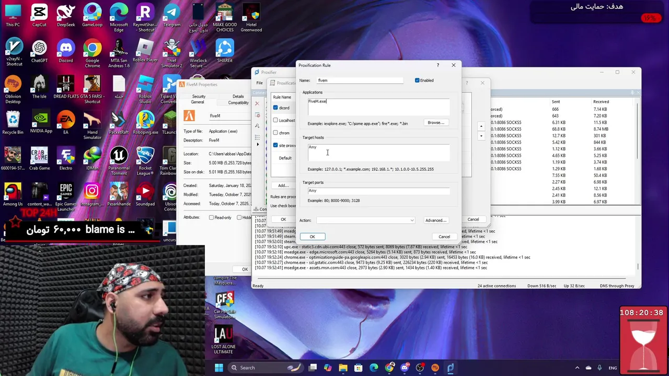Screen dimensions: 669x376
Task: Enable the chrom rule checkbox
Action: pyautogui.click(x=275, y=133)
